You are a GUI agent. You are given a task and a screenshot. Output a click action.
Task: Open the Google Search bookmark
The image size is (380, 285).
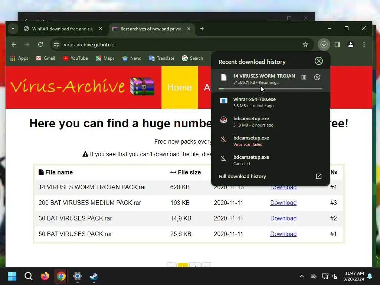193,58
